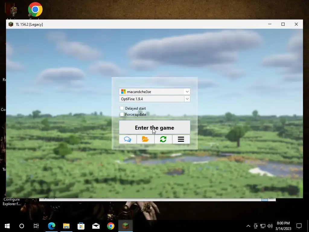Screen dimensions: 309x232
Task: Open File Explorer from the taskbar
Action: 66,226
